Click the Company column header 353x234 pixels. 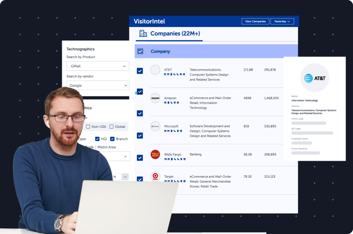pos(160,51)
